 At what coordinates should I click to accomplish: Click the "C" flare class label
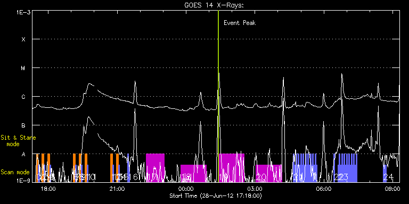pyautogui.click(x=24, y=97)
